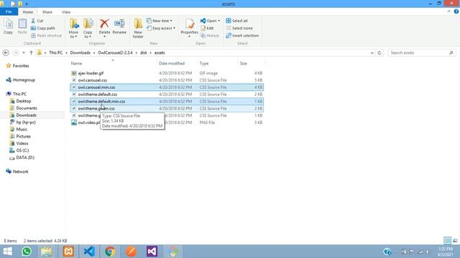Open the Copy to menu
The image size is (460, 258).
pos(88,29)
